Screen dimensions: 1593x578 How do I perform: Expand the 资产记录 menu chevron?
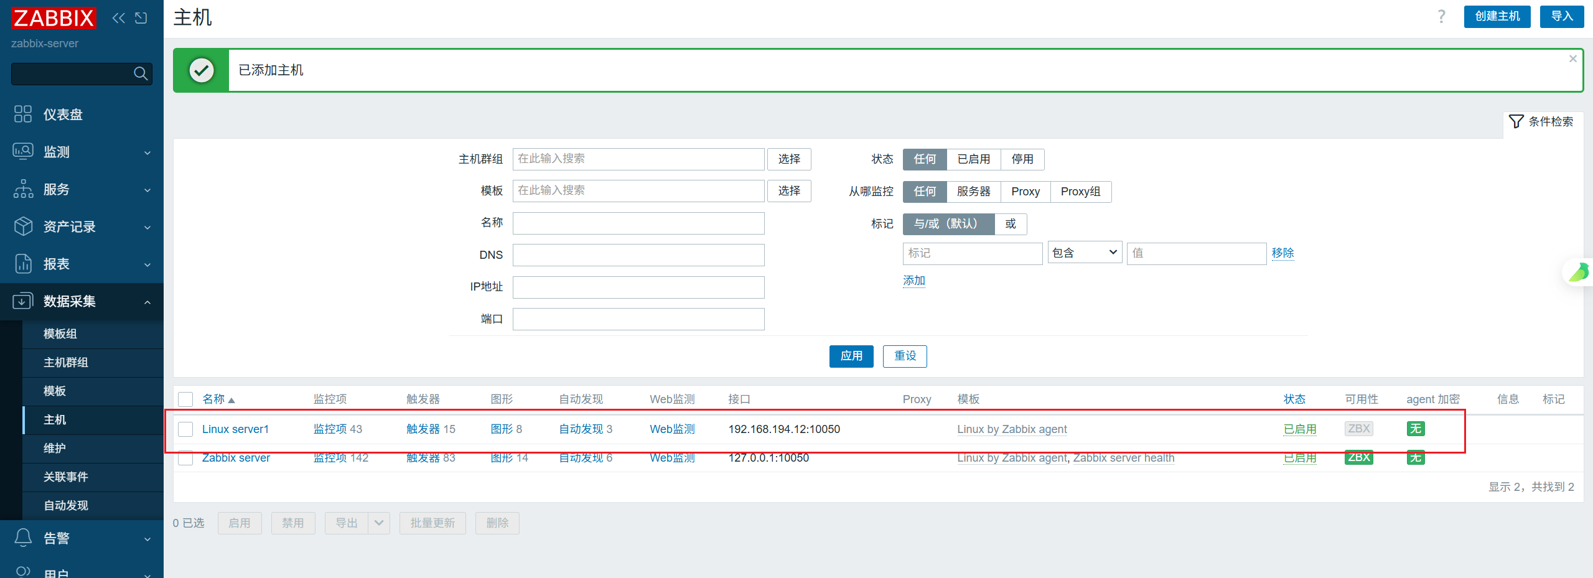(147, 227)
